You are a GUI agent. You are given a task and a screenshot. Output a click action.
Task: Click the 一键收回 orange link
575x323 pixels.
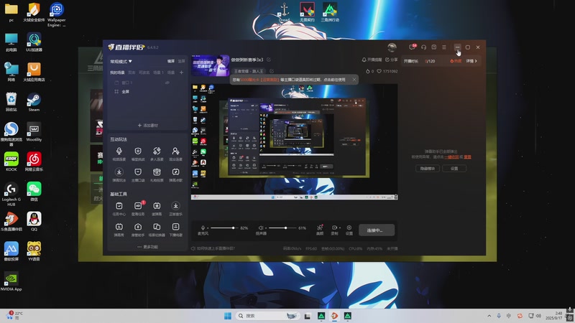[x=451, y=156]
